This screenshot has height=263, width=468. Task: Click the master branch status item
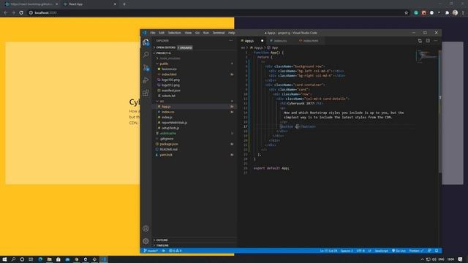(151, 251)
